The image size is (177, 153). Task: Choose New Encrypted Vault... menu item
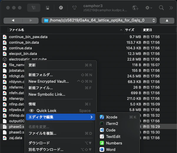click(60, 81)
